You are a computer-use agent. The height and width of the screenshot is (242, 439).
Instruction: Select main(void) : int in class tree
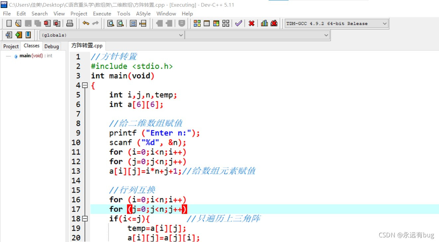point(36,56)
